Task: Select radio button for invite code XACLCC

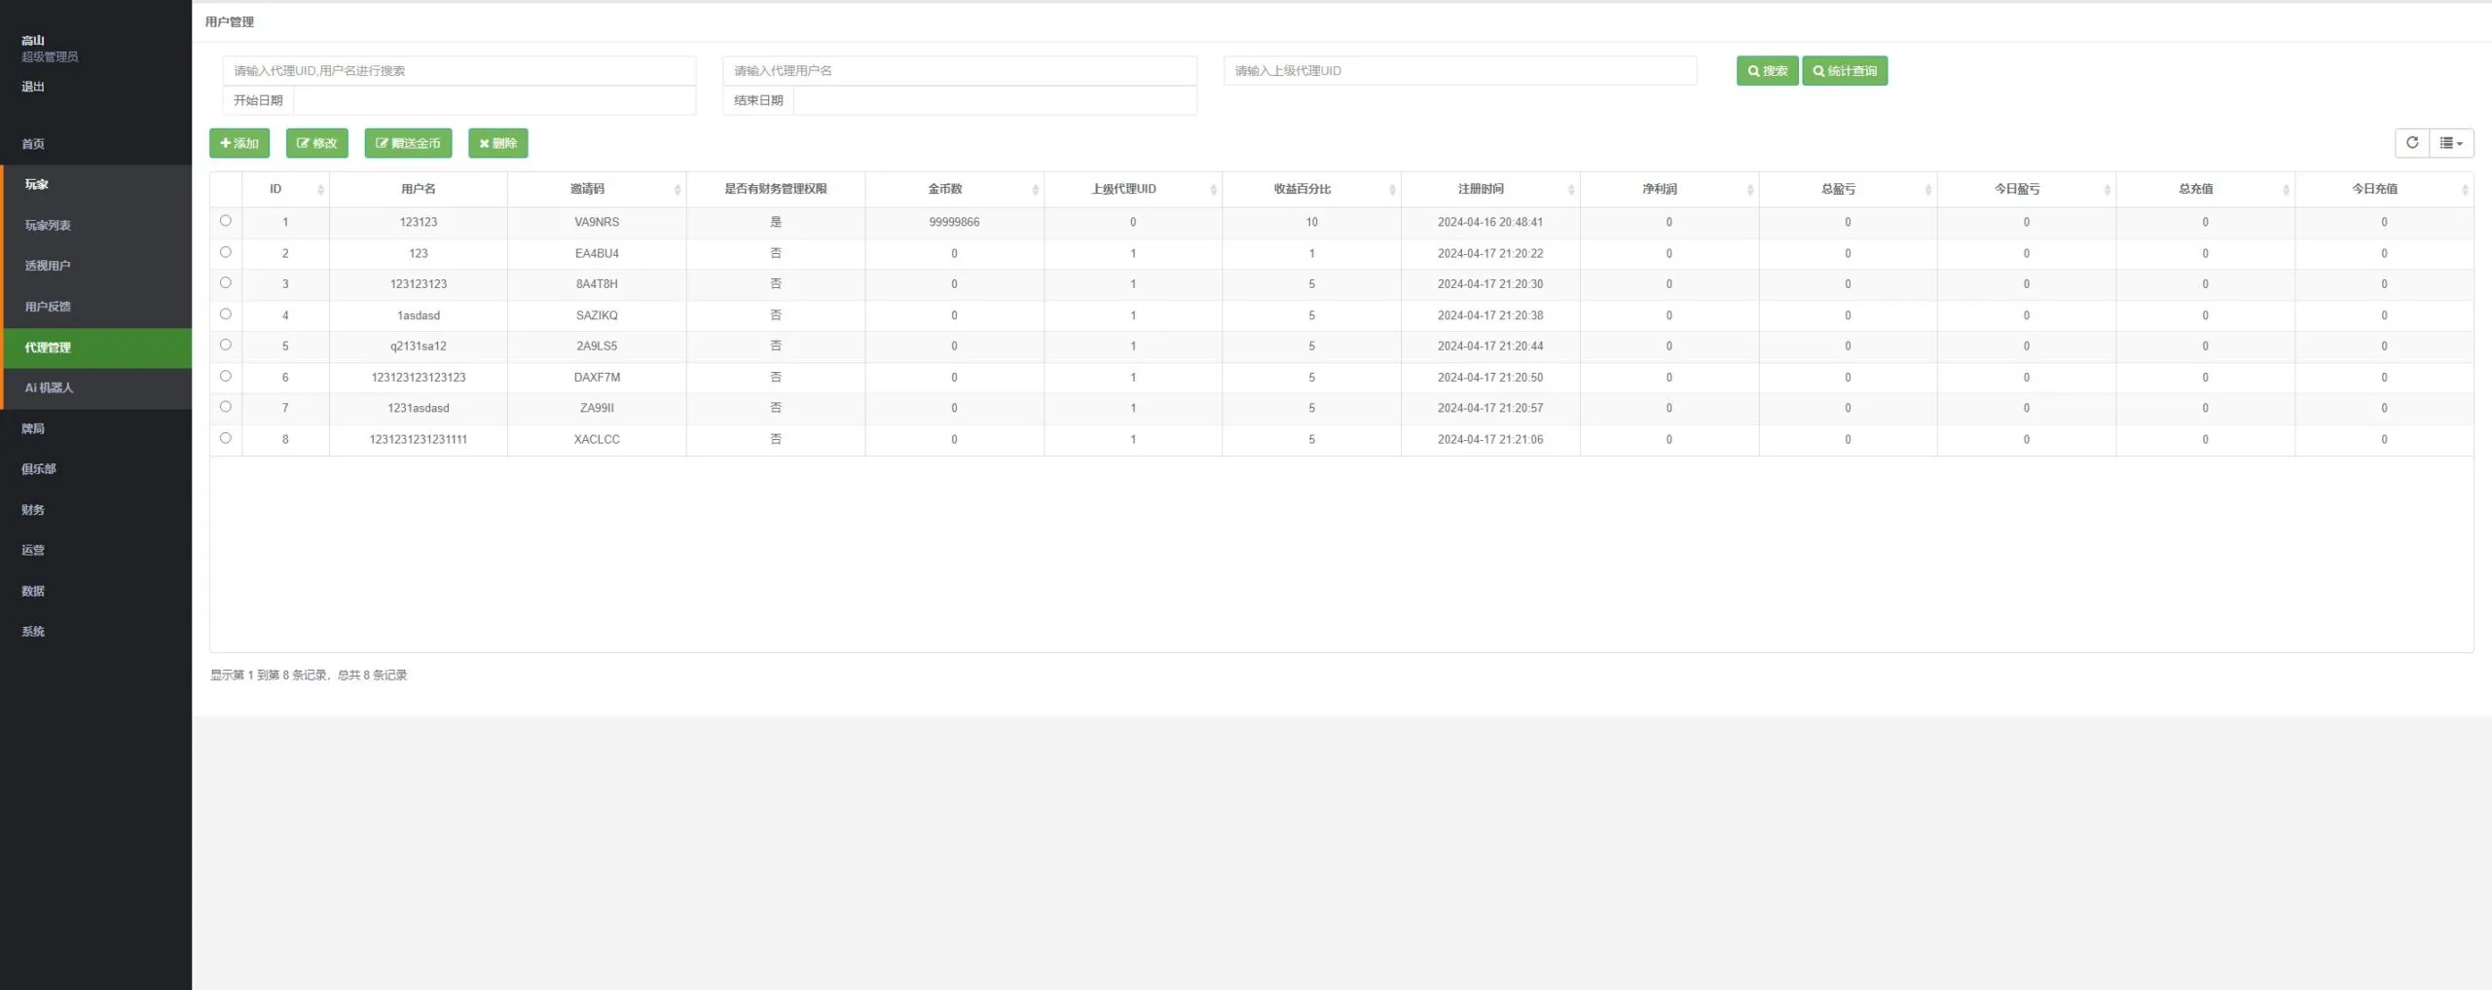Action: point(226,438)
